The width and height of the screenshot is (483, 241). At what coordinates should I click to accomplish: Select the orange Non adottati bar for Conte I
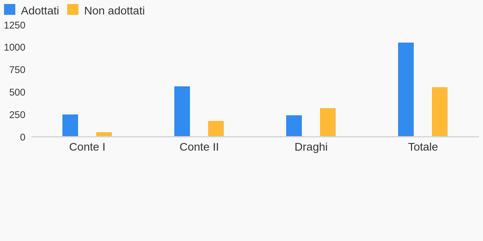(104, 134)
